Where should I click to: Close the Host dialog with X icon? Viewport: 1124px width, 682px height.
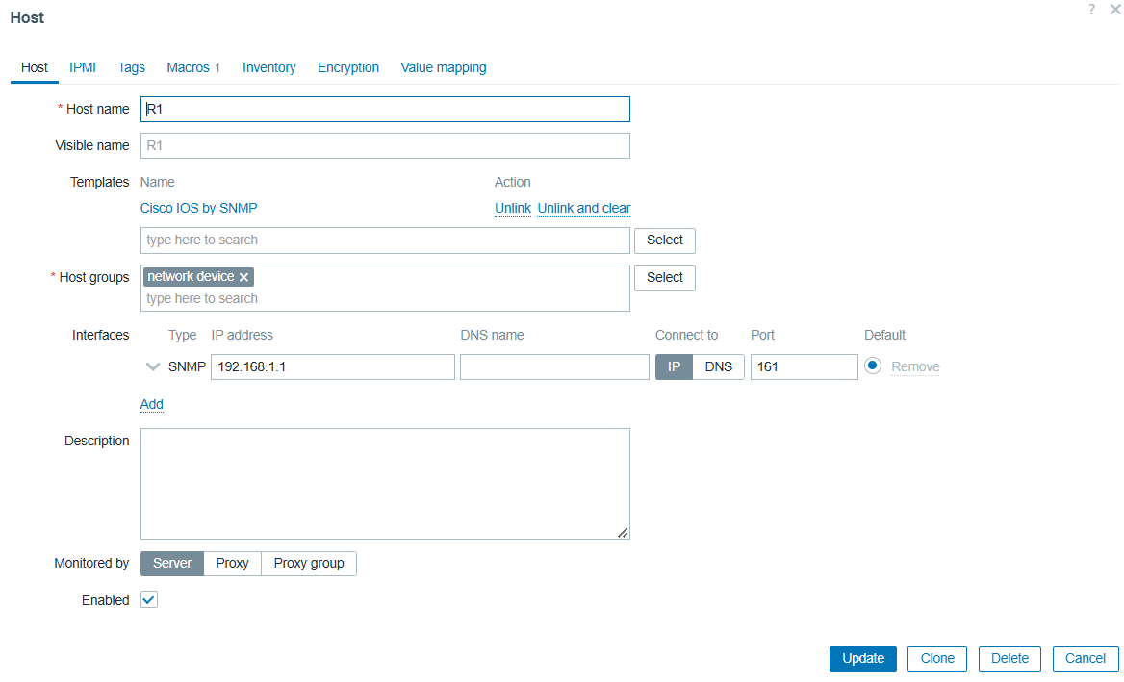click(x=1113, y=10)
